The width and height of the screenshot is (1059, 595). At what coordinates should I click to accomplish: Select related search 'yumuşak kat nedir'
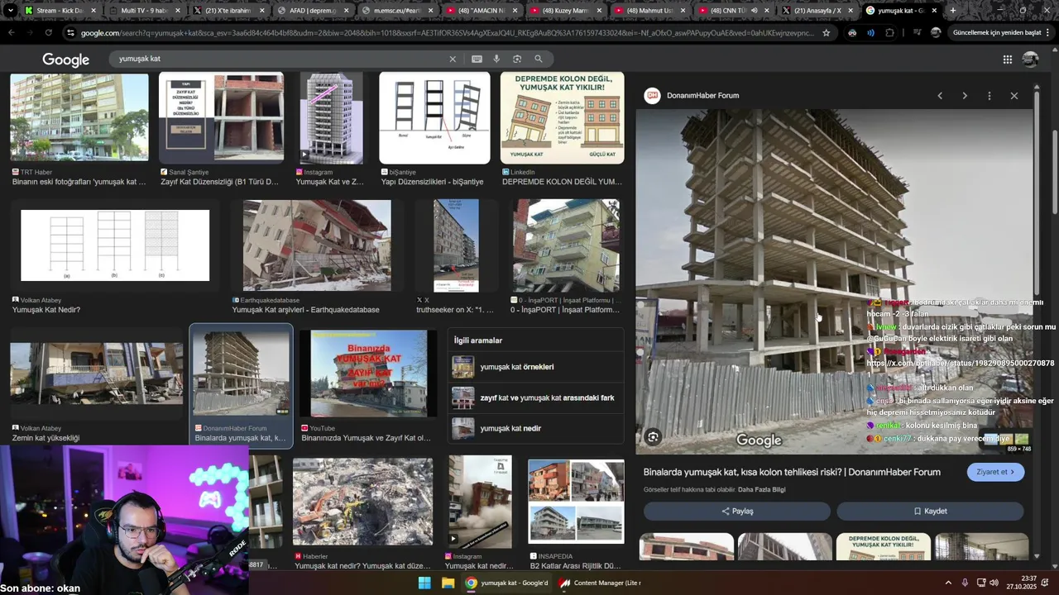[537, 428]
